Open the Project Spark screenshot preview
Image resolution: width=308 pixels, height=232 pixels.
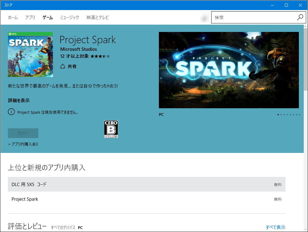point(229,70)
